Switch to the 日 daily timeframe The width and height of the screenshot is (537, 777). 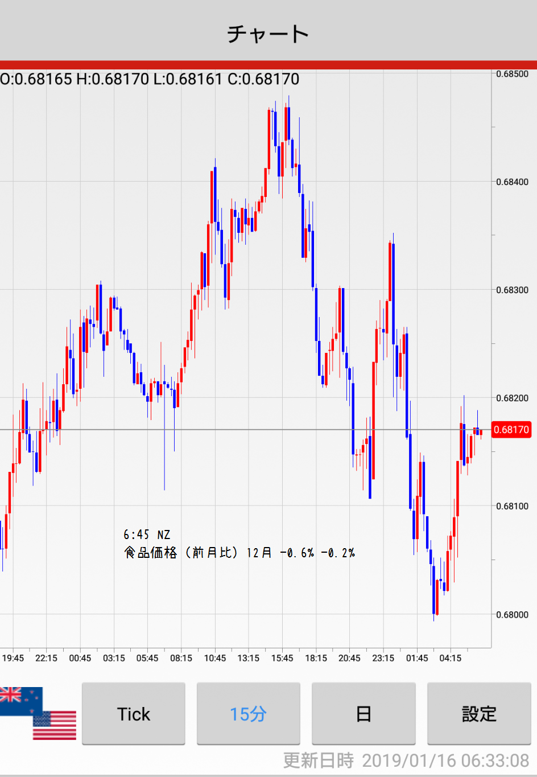coord(363,714)
